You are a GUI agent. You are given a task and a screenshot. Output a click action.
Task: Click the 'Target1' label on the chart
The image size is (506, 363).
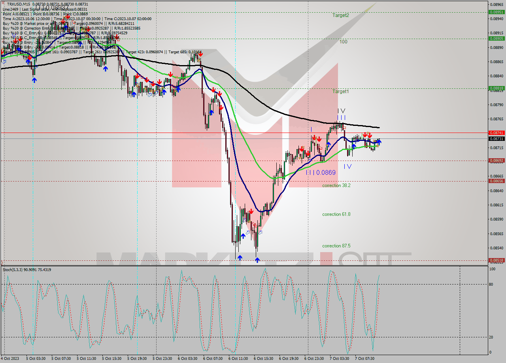pyautogui.click(x=340, y=92)
